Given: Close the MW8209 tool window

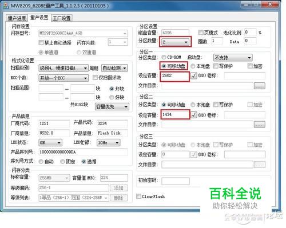Looking at the screenshot, I should coord(270,4).
